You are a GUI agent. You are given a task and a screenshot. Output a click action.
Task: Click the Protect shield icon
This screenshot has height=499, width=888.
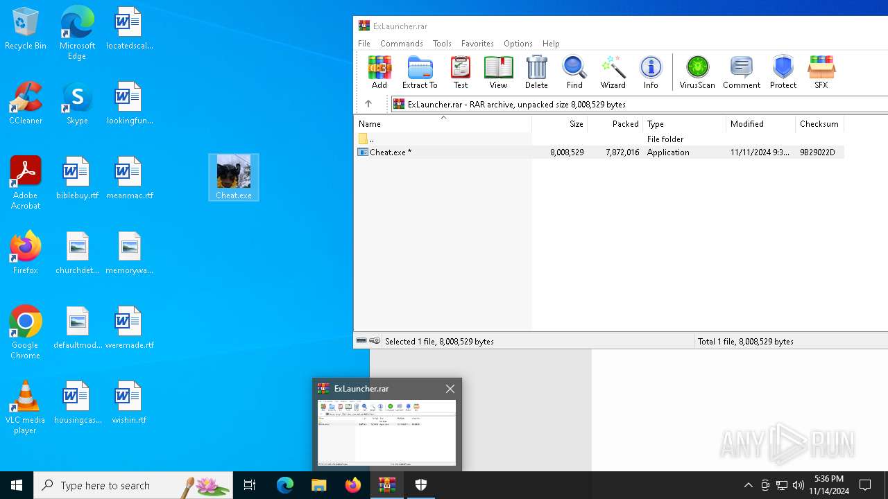pyautogui.click(x=783, y=73)
